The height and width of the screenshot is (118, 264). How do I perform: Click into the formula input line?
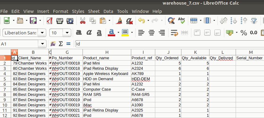click(x=169, y=44)
